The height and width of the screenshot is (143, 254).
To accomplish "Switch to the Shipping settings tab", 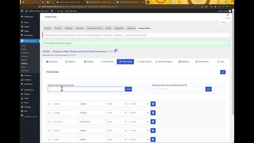I will pyautogui.click(x=69, y=28).
